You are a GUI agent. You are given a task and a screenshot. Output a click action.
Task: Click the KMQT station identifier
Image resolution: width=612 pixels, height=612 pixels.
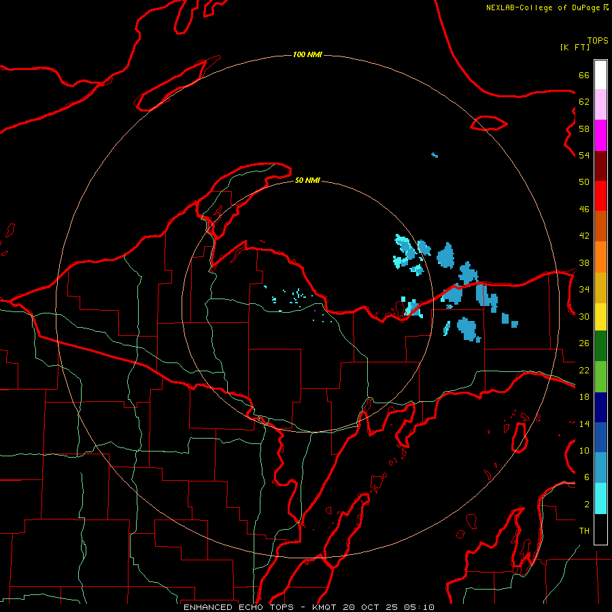click(325, 607)
